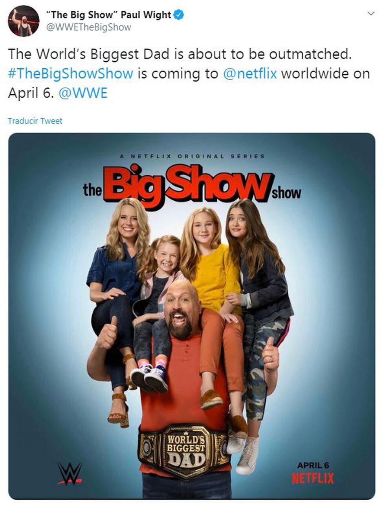This screenshot has height=505, width=385.
Task: Open the Big Show Show poster image
Action: click(192, 316)
